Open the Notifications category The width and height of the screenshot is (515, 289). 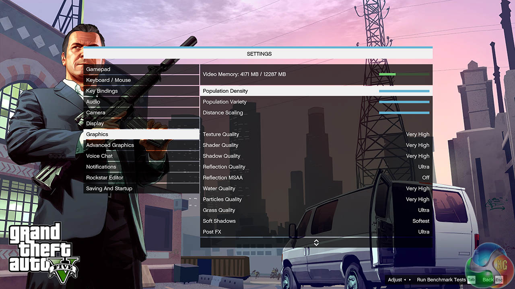pos(141,167)
